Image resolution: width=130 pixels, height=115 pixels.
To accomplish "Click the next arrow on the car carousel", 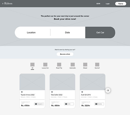I will pyautogui.click(x=108, y=90).
